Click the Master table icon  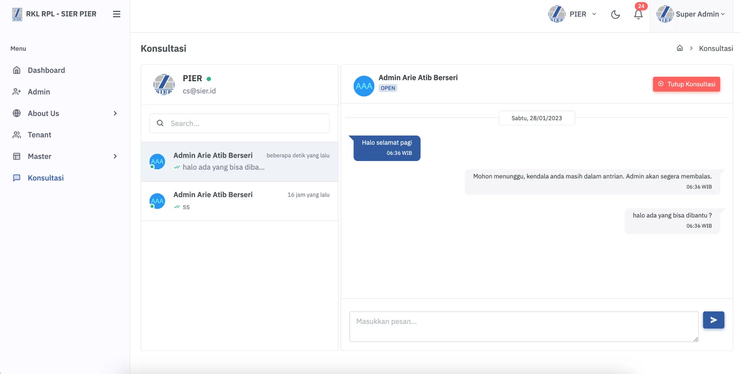(17, 156)
